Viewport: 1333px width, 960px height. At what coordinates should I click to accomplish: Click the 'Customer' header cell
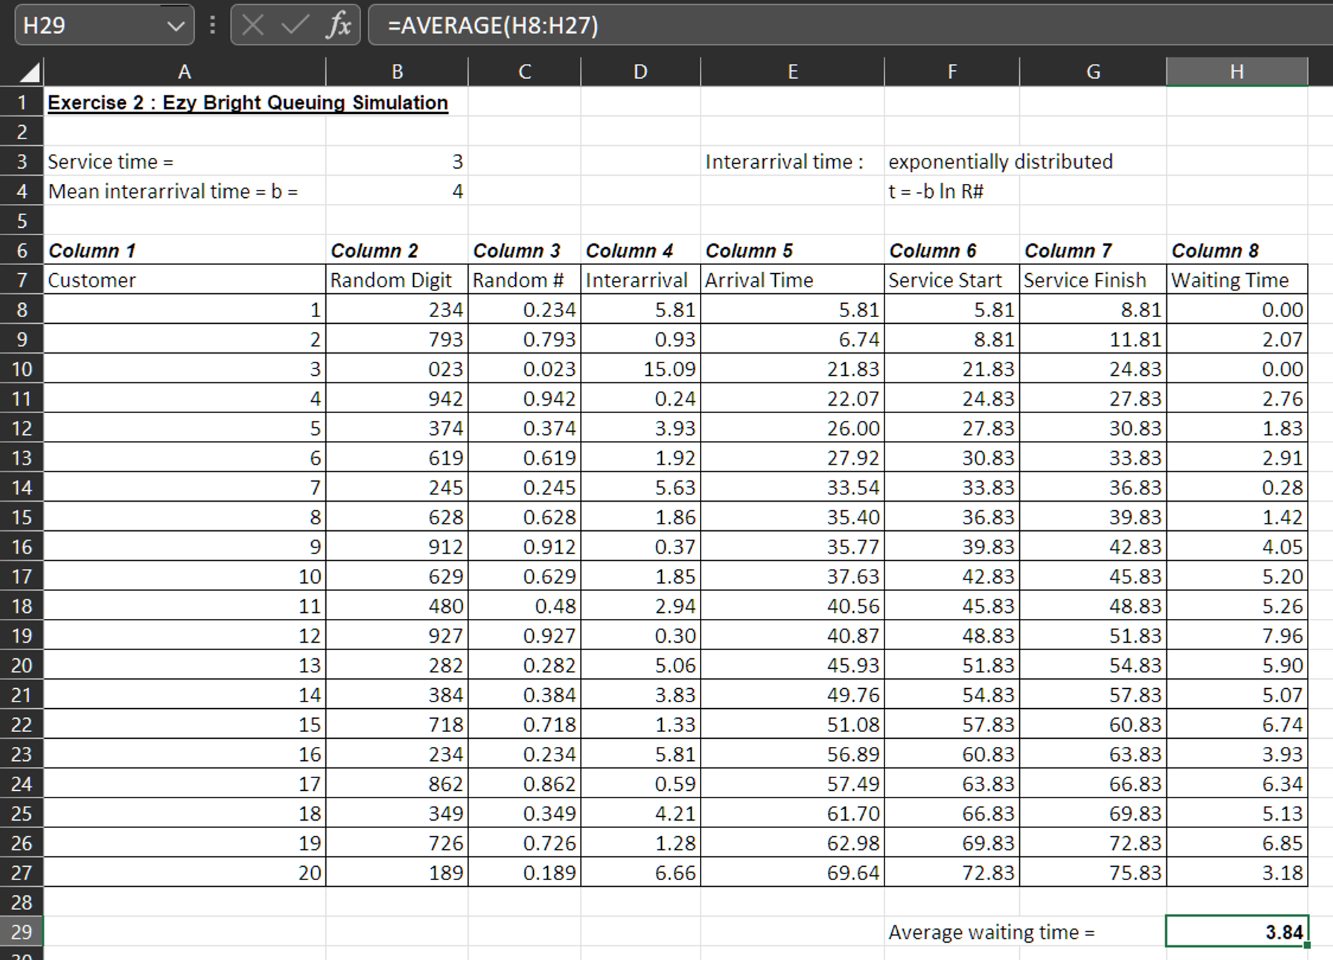click(x=185, y=280)
